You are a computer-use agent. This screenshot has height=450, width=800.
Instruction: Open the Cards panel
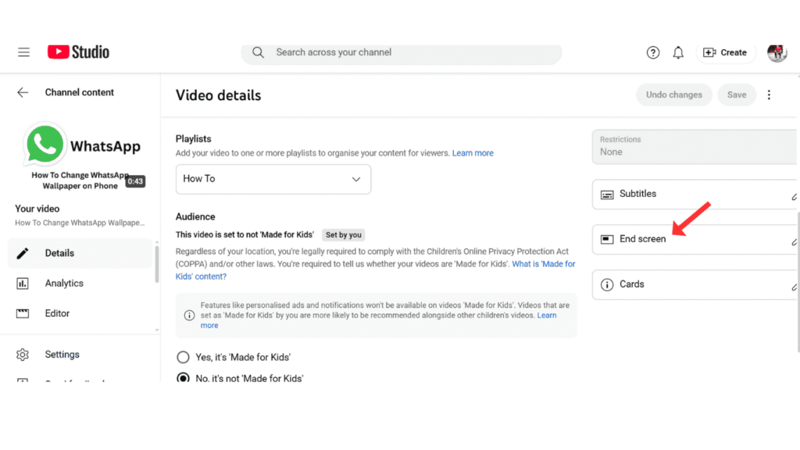pyautogui.click(x=695, y=284)
